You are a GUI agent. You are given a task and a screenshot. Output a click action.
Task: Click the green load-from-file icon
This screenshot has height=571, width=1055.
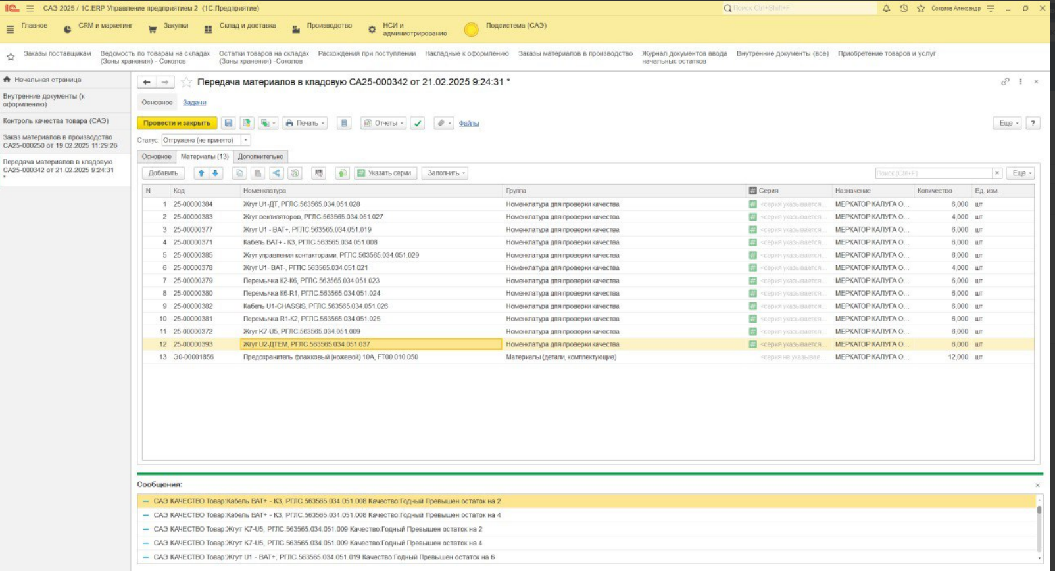point(342,173)
